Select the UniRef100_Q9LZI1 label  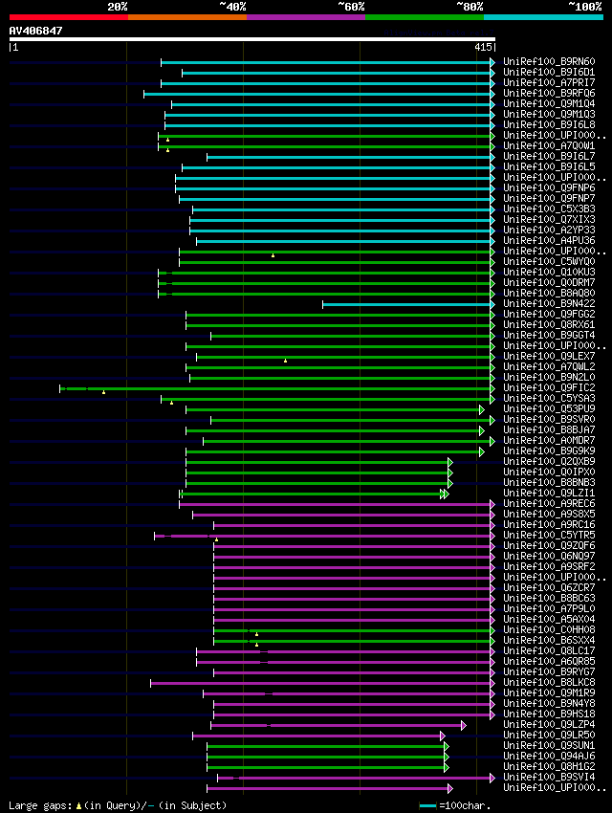549,494
